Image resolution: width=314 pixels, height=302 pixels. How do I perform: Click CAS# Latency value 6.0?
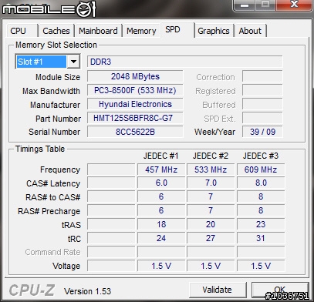point(161,183)
